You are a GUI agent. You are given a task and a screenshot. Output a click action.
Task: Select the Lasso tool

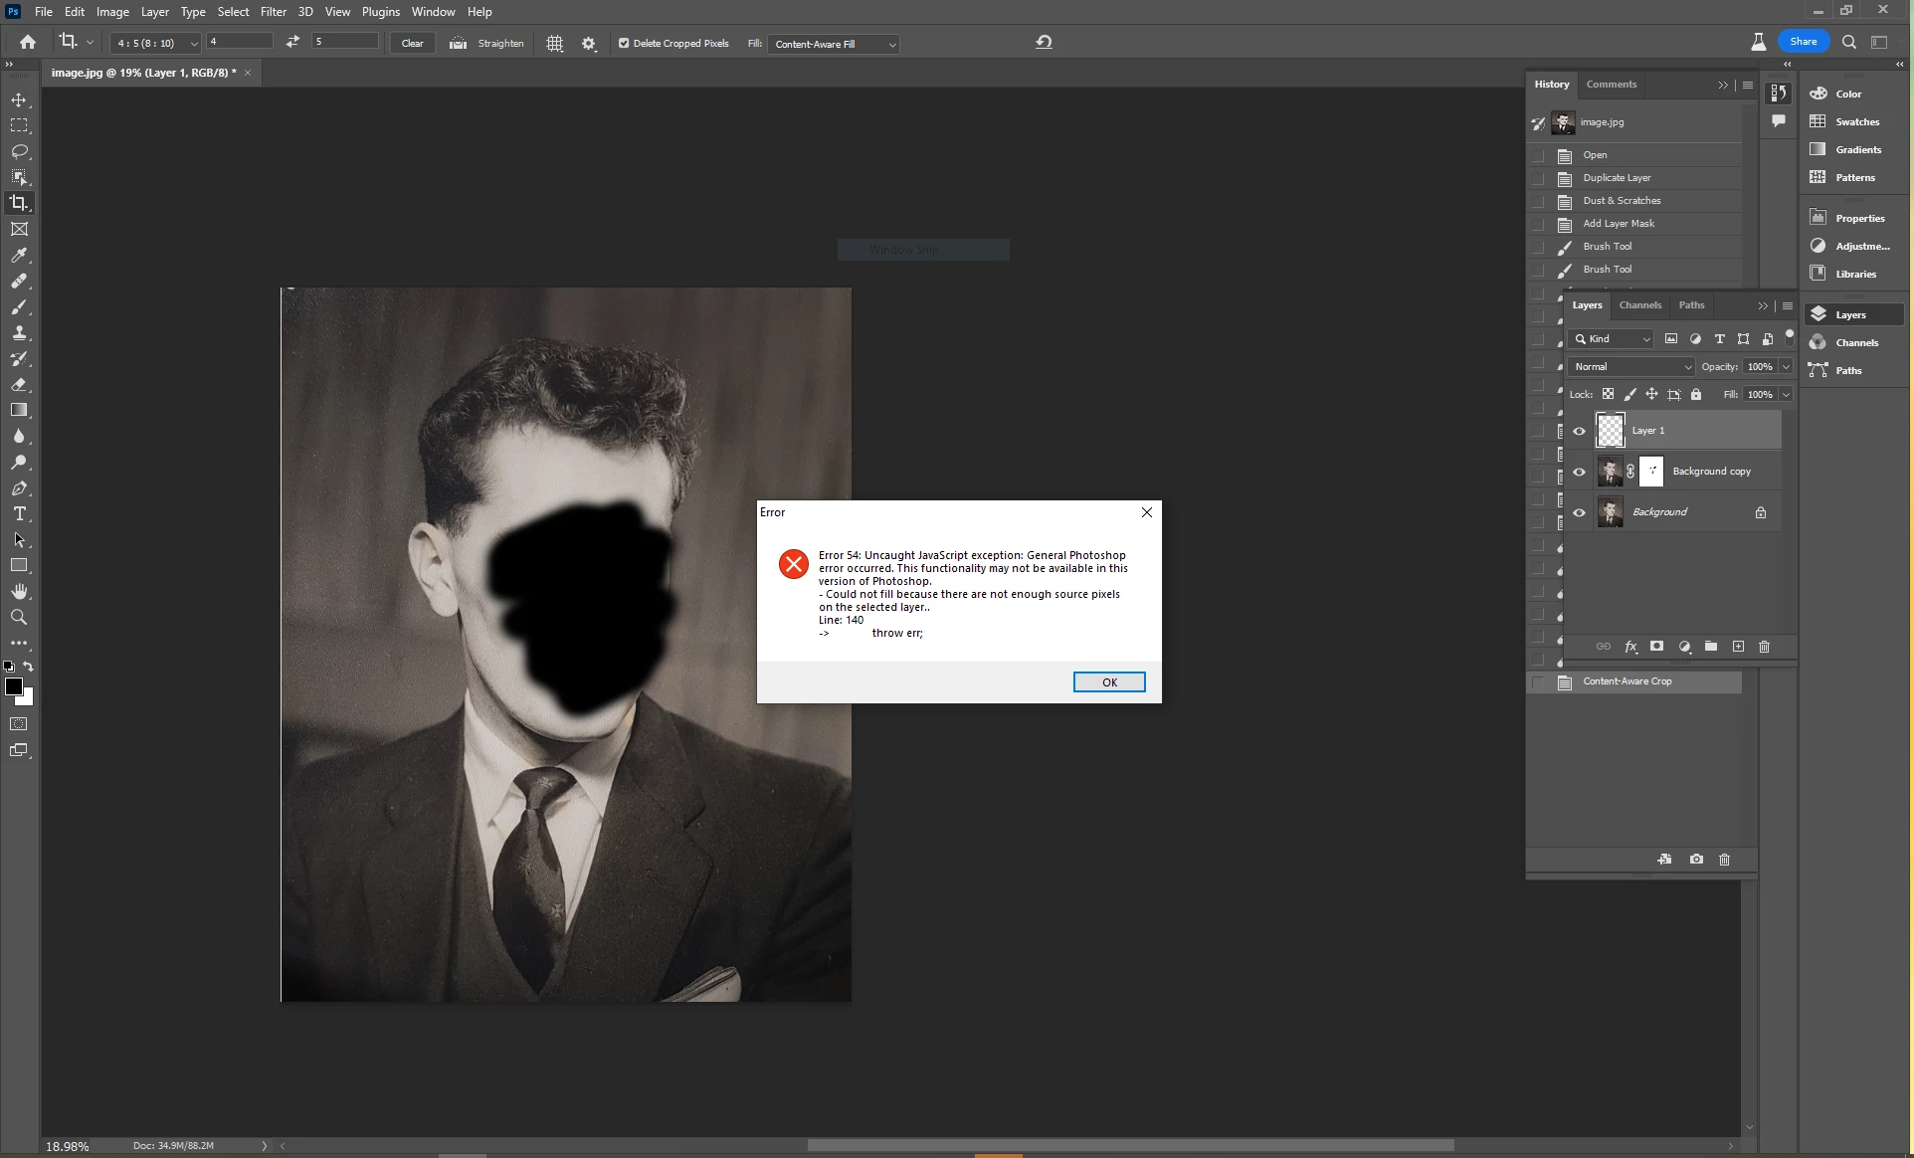[19, 151]
